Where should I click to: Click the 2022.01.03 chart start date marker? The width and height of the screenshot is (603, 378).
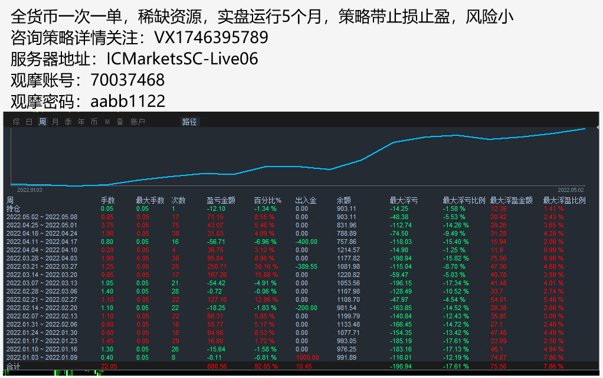(x=30, y=190)
